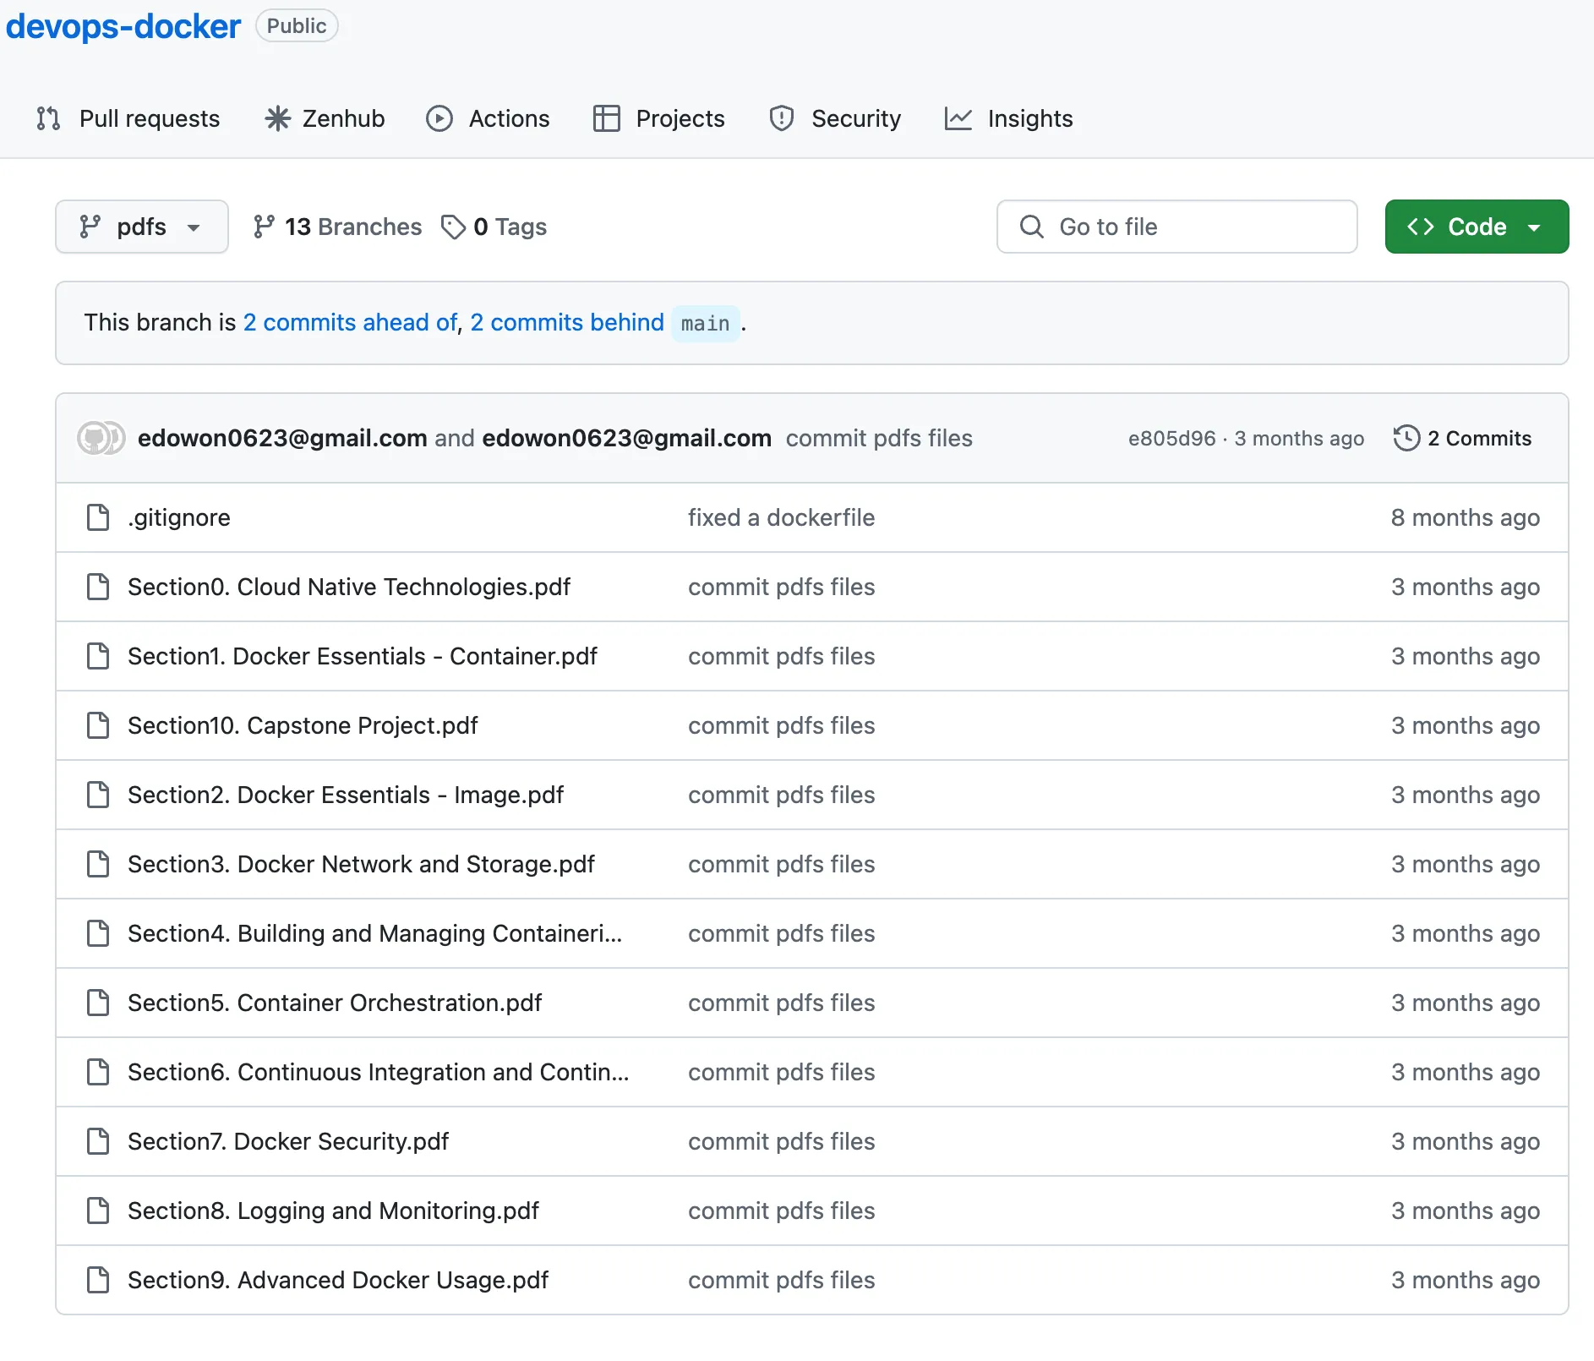Viewport: 1594px width, 1361px height.
Task: Click file icon for Section2 Docker Essentials Image
Action: 98,795
